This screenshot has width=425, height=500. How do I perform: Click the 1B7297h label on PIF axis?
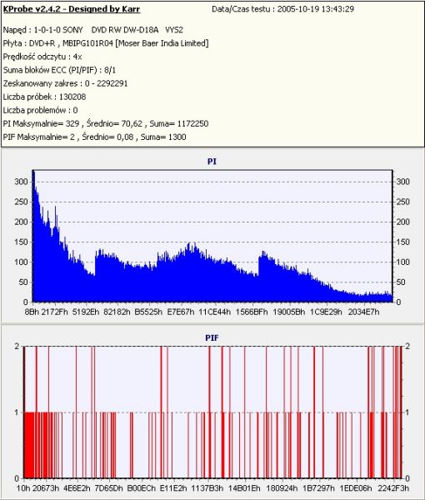tap(318, 488)
